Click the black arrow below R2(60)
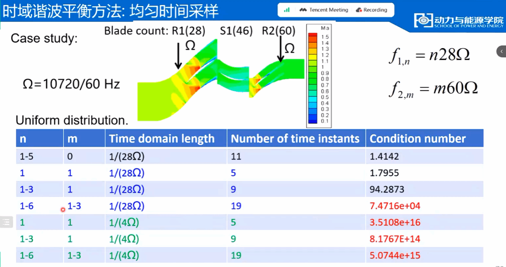Viewport: 506px width, 267px height. tap(281, 49)
